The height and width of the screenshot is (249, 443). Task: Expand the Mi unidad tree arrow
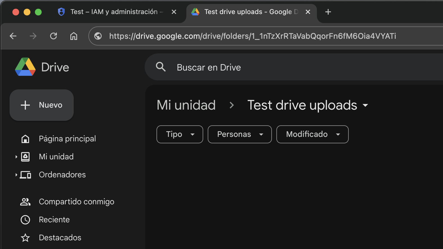pos(16,157)
